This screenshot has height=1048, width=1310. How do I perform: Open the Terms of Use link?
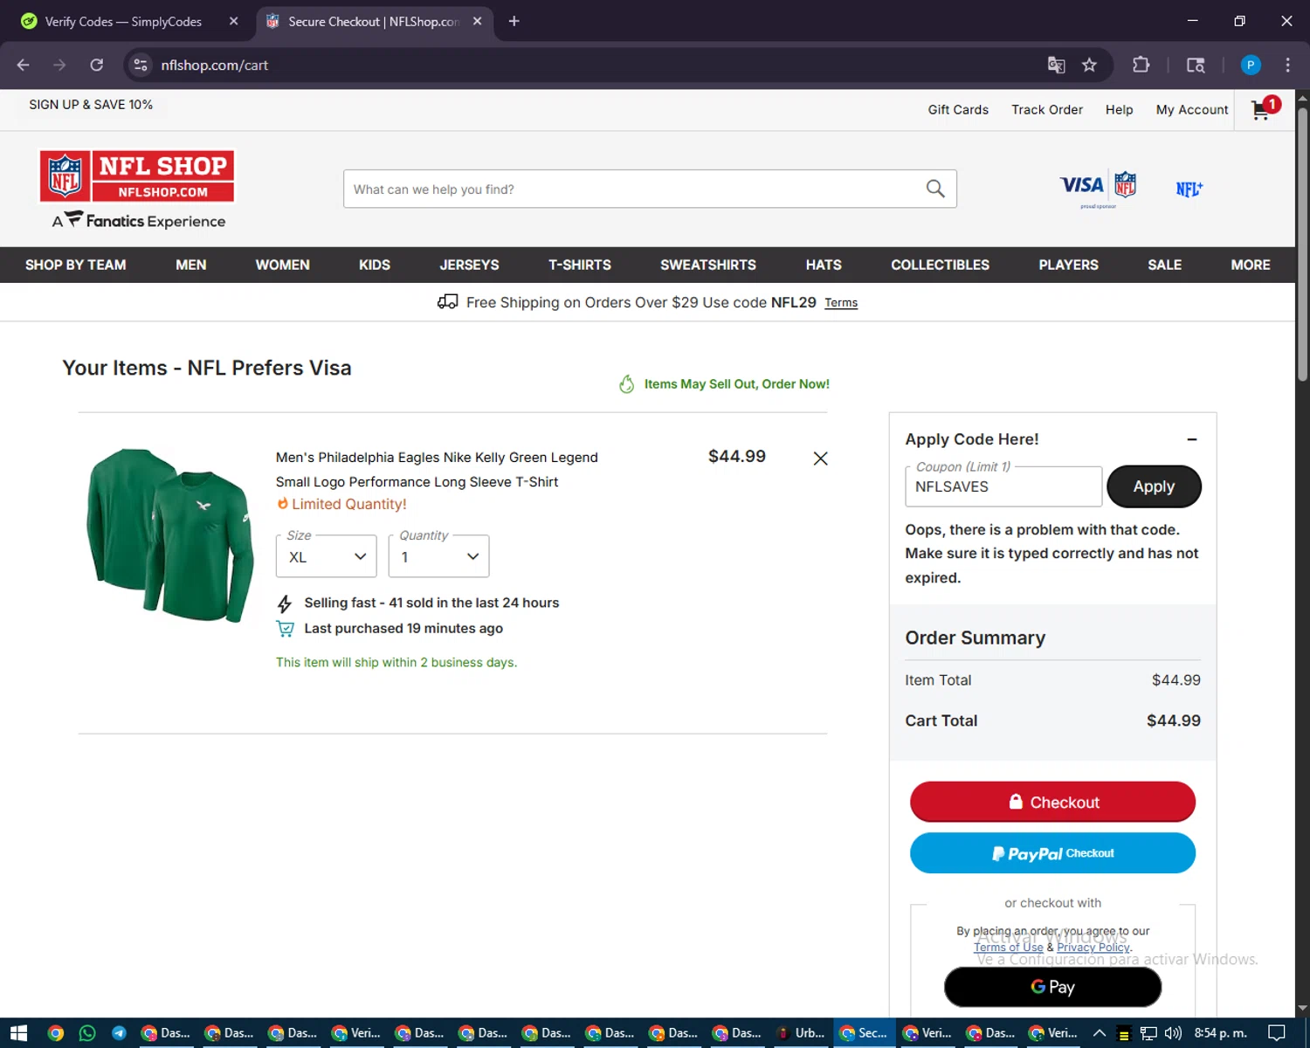[1009, 948]
